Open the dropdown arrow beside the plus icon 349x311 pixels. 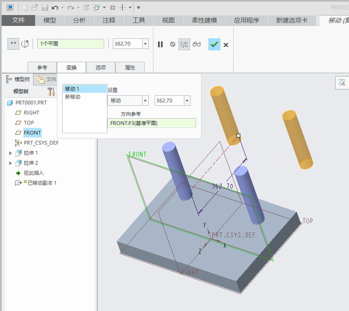coord(130,8)
